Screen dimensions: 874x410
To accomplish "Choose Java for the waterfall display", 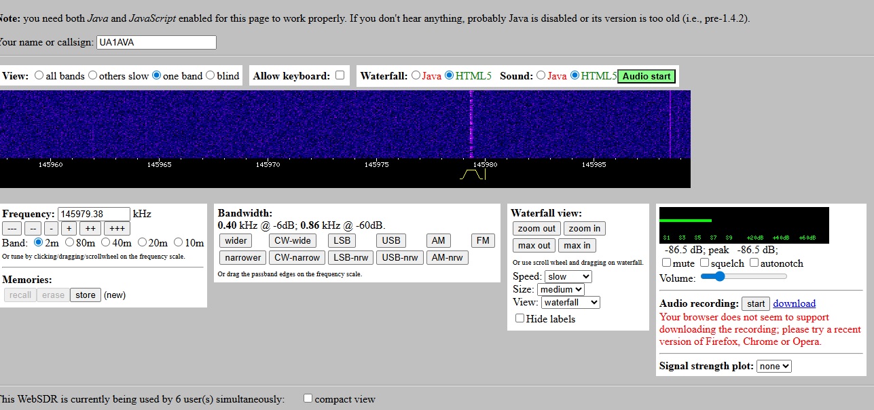I will click(x=416, y=75).
